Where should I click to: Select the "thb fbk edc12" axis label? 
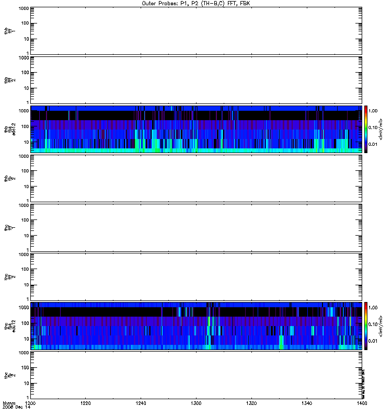pyautogui.click(x=9, y=129)
